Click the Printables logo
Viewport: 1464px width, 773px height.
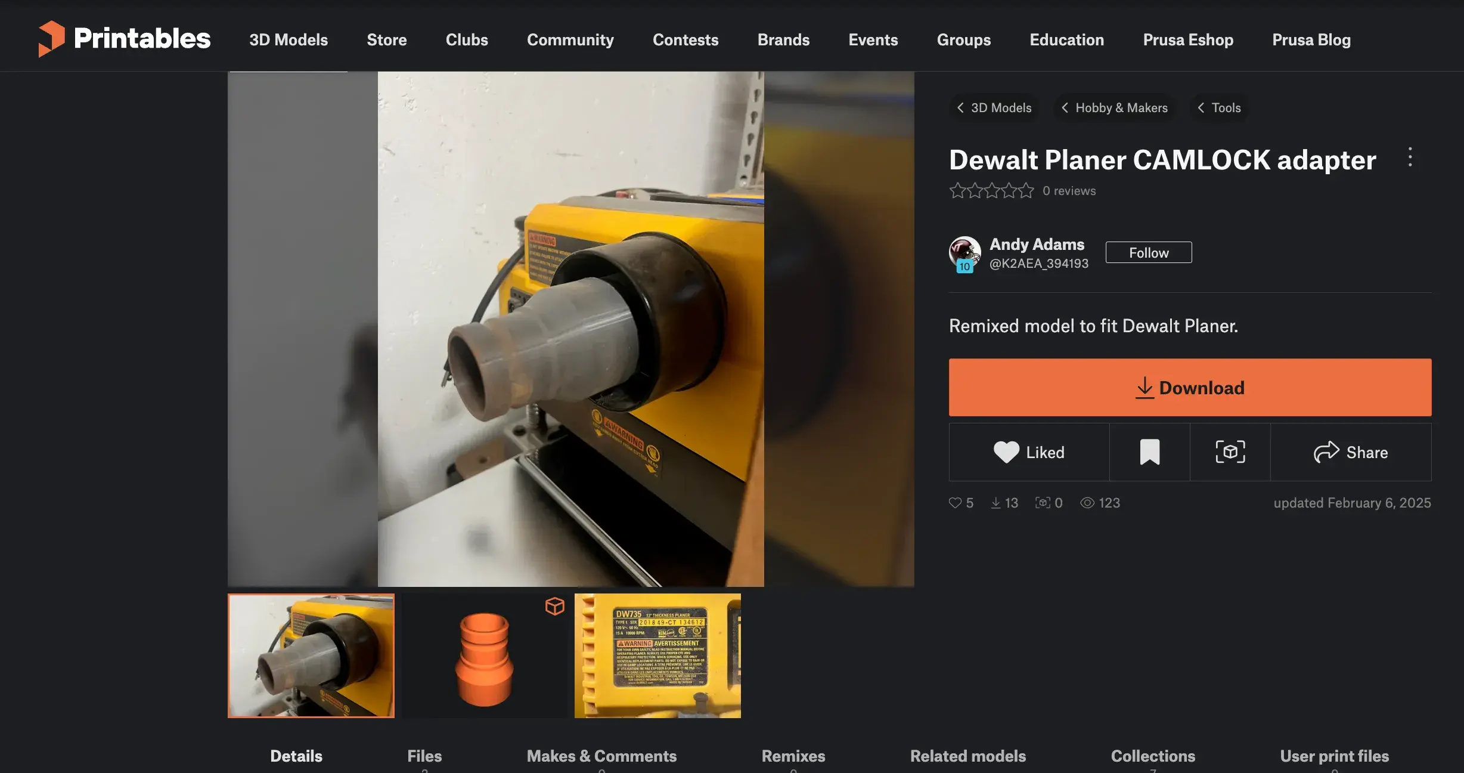pos(124,39)
